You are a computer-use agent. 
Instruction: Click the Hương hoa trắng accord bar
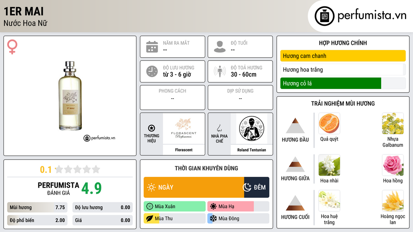click(x=343, y=69)
